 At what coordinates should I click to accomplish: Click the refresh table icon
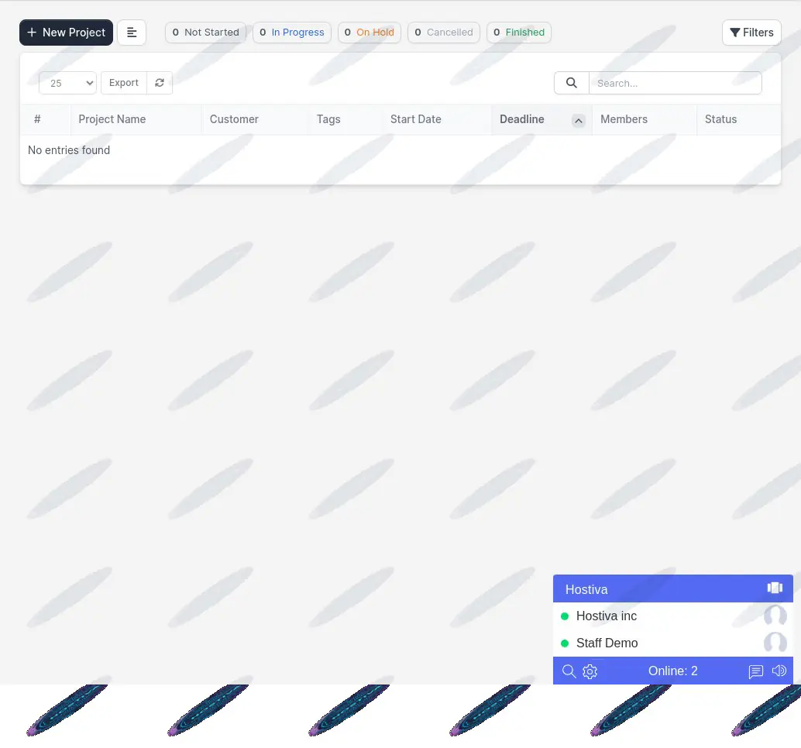[x=160, y=83]
